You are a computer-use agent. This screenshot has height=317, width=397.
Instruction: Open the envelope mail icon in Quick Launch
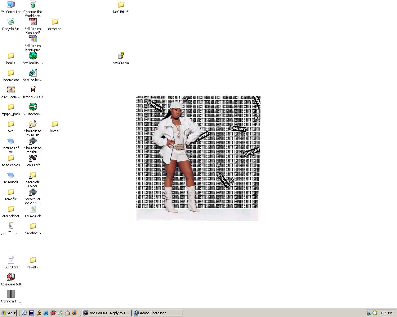67,313
